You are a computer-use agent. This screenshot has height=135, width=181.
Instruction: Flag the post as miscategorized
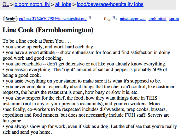pyautogui.click(x=133, y=19)
